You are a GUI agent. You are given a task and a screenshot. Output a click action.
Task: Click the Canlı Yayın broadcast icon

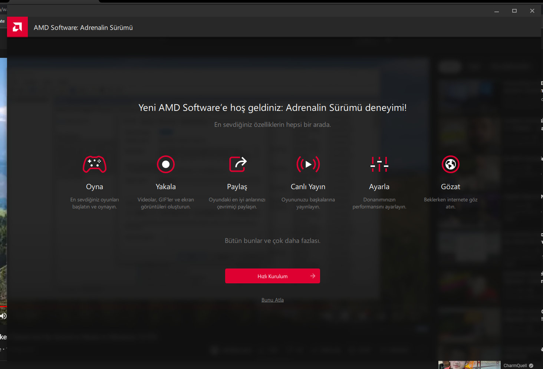coord(308,164)
